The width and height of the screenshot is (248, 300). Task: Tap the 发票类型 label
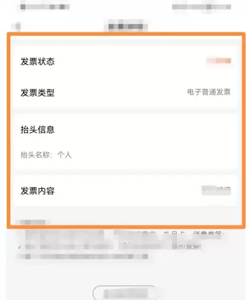pyautogui.click(x=37, y=93)
